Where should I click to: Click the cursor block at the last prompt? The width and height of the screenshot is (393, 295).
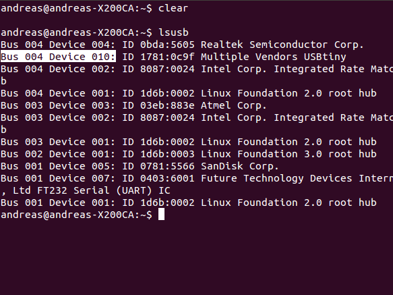161,215
